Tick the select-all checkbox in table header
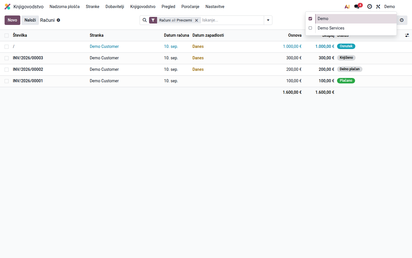 click(7, 36)
